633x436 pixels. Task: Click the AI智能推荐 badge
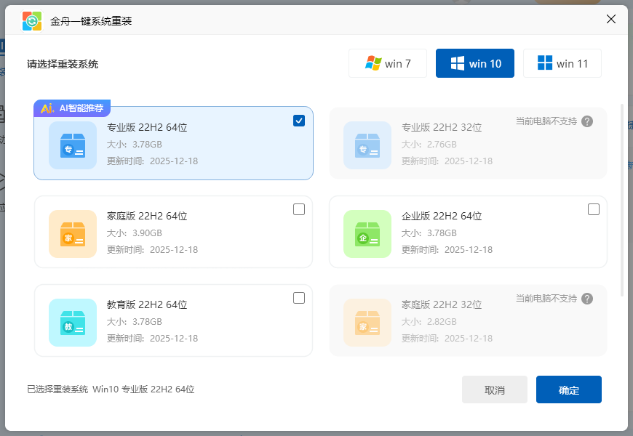[x=74, y=107]
